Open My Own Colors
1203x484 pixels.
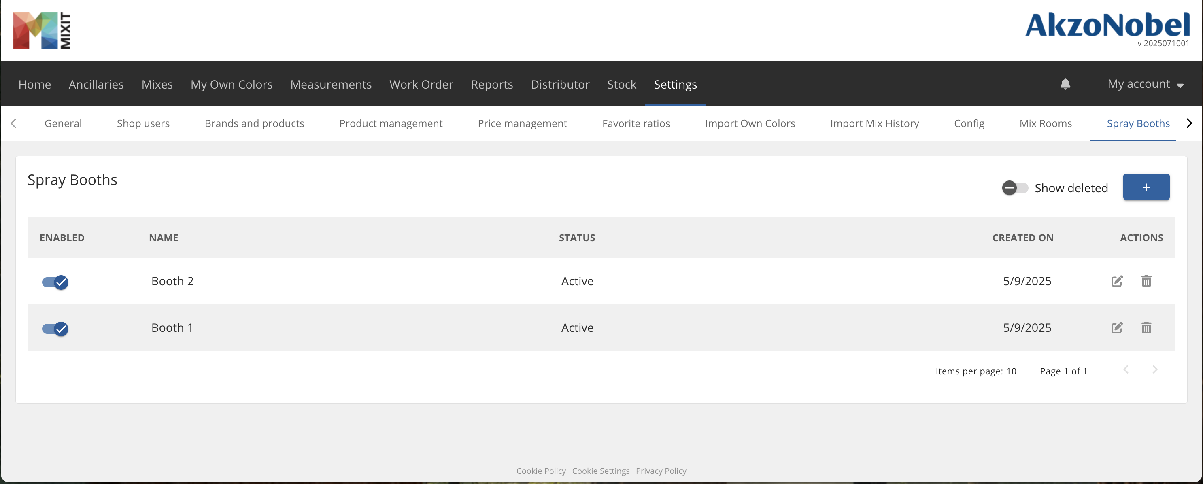coord(231,85)
